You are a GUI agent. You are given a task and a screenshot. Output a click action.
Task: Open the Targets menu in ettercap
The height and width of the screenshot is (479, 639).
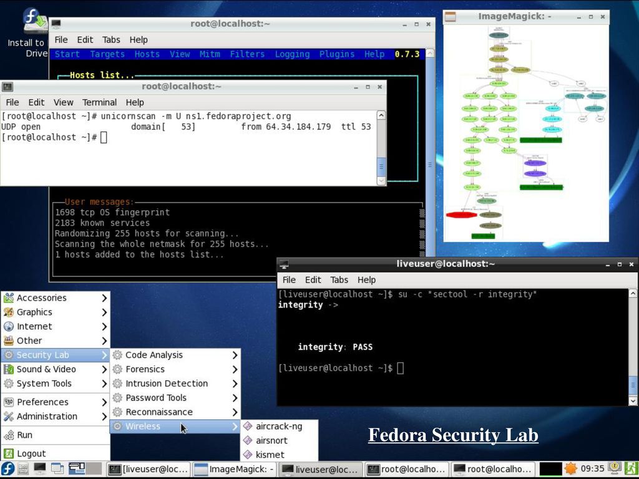(x=107, y=54)
